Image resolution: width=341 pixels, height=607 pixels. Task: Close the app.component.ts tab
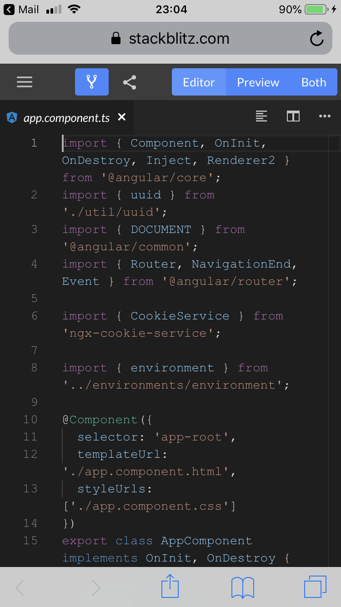(x=121, y=117)
